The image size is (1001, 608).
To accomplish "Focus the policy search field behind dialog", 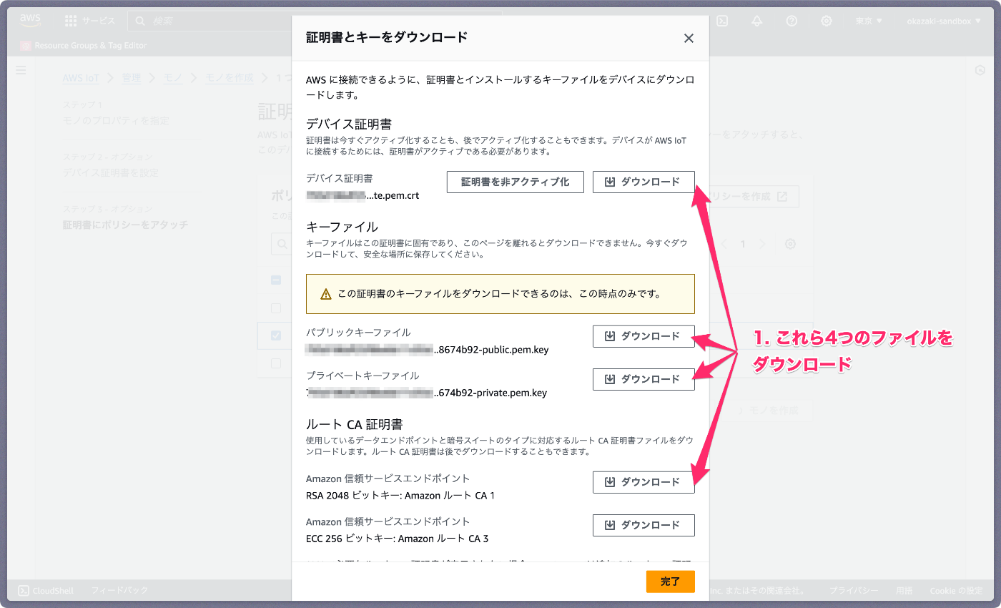I will pos(281,244).
